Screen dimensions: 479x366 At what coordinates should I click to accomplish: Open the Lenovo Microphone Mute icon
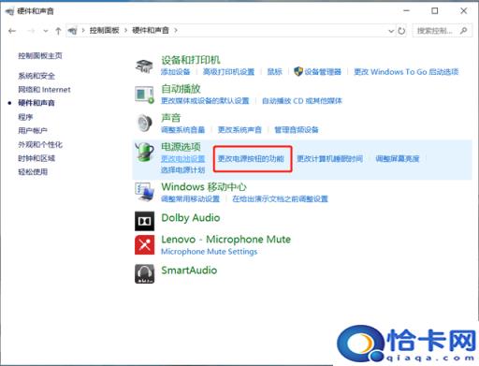pos(144,245)
